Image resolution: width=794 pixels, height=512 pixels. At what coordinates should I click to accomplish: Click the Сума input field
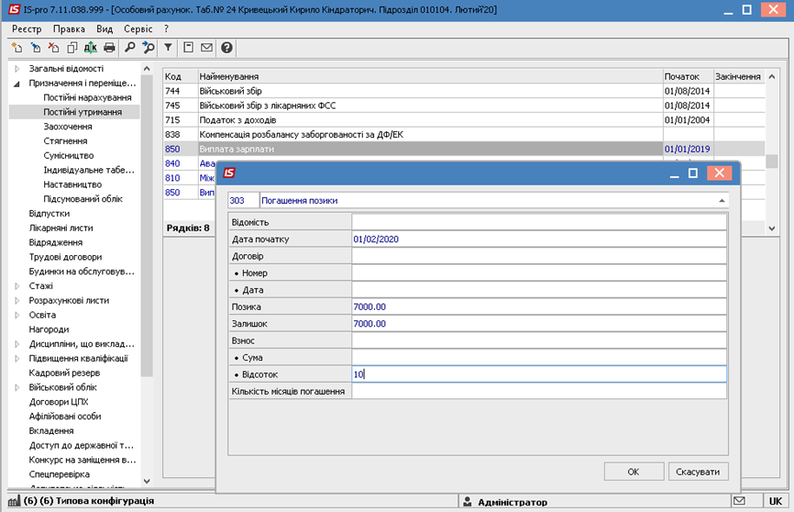coord(539,358)
